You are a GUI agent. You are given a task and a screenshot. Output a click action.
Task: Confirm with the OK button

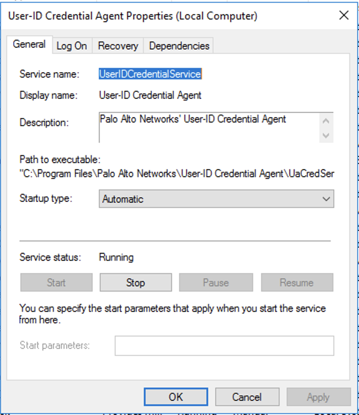(176, 397)
